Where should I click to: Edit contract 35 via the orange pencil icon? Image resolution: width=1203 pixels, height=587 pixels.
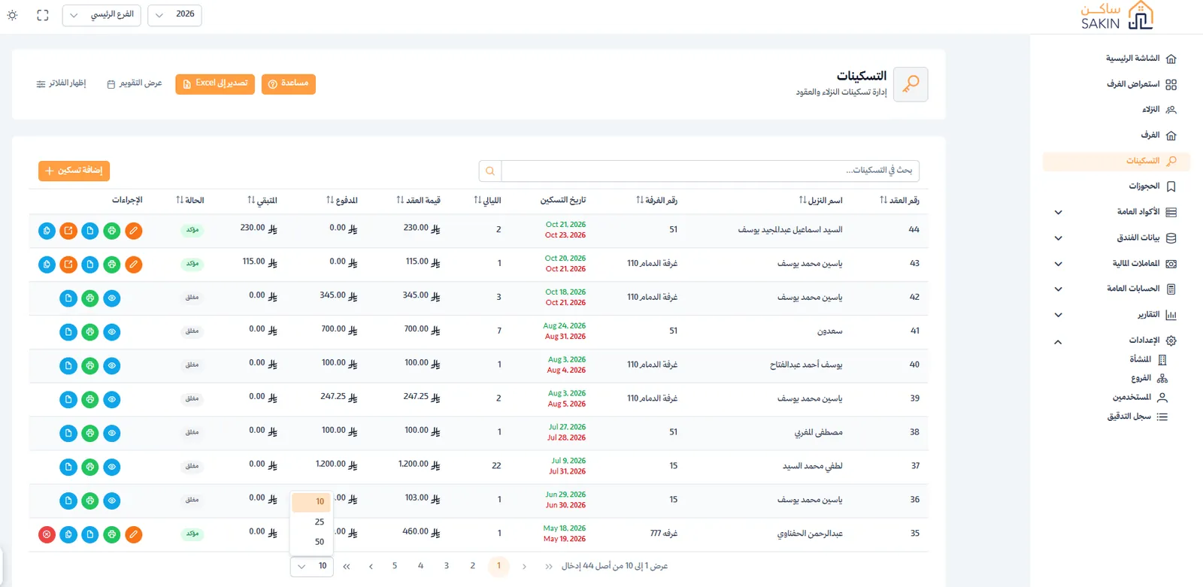click(x=134, y=534)
